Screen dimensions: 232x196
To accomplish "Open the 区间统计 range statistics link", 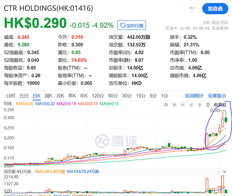I will pyautogui.click(x=194, y=96).
